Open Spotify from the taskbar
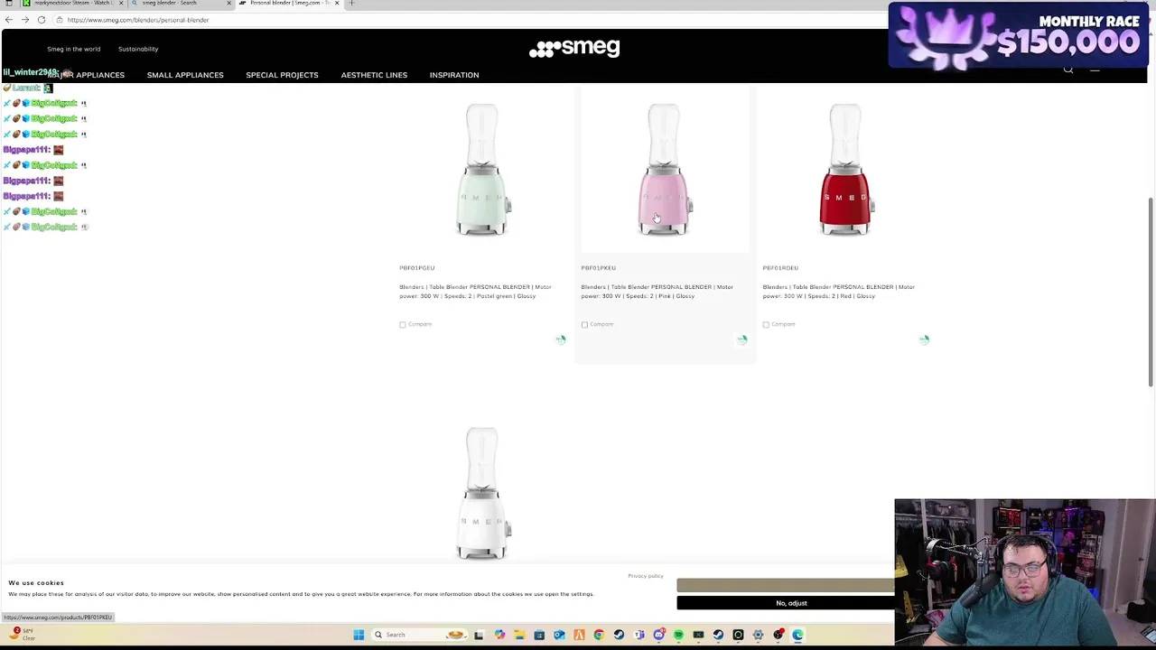Image resolution: width=1156 pixels, height=650 pixels. click(678, 635)
